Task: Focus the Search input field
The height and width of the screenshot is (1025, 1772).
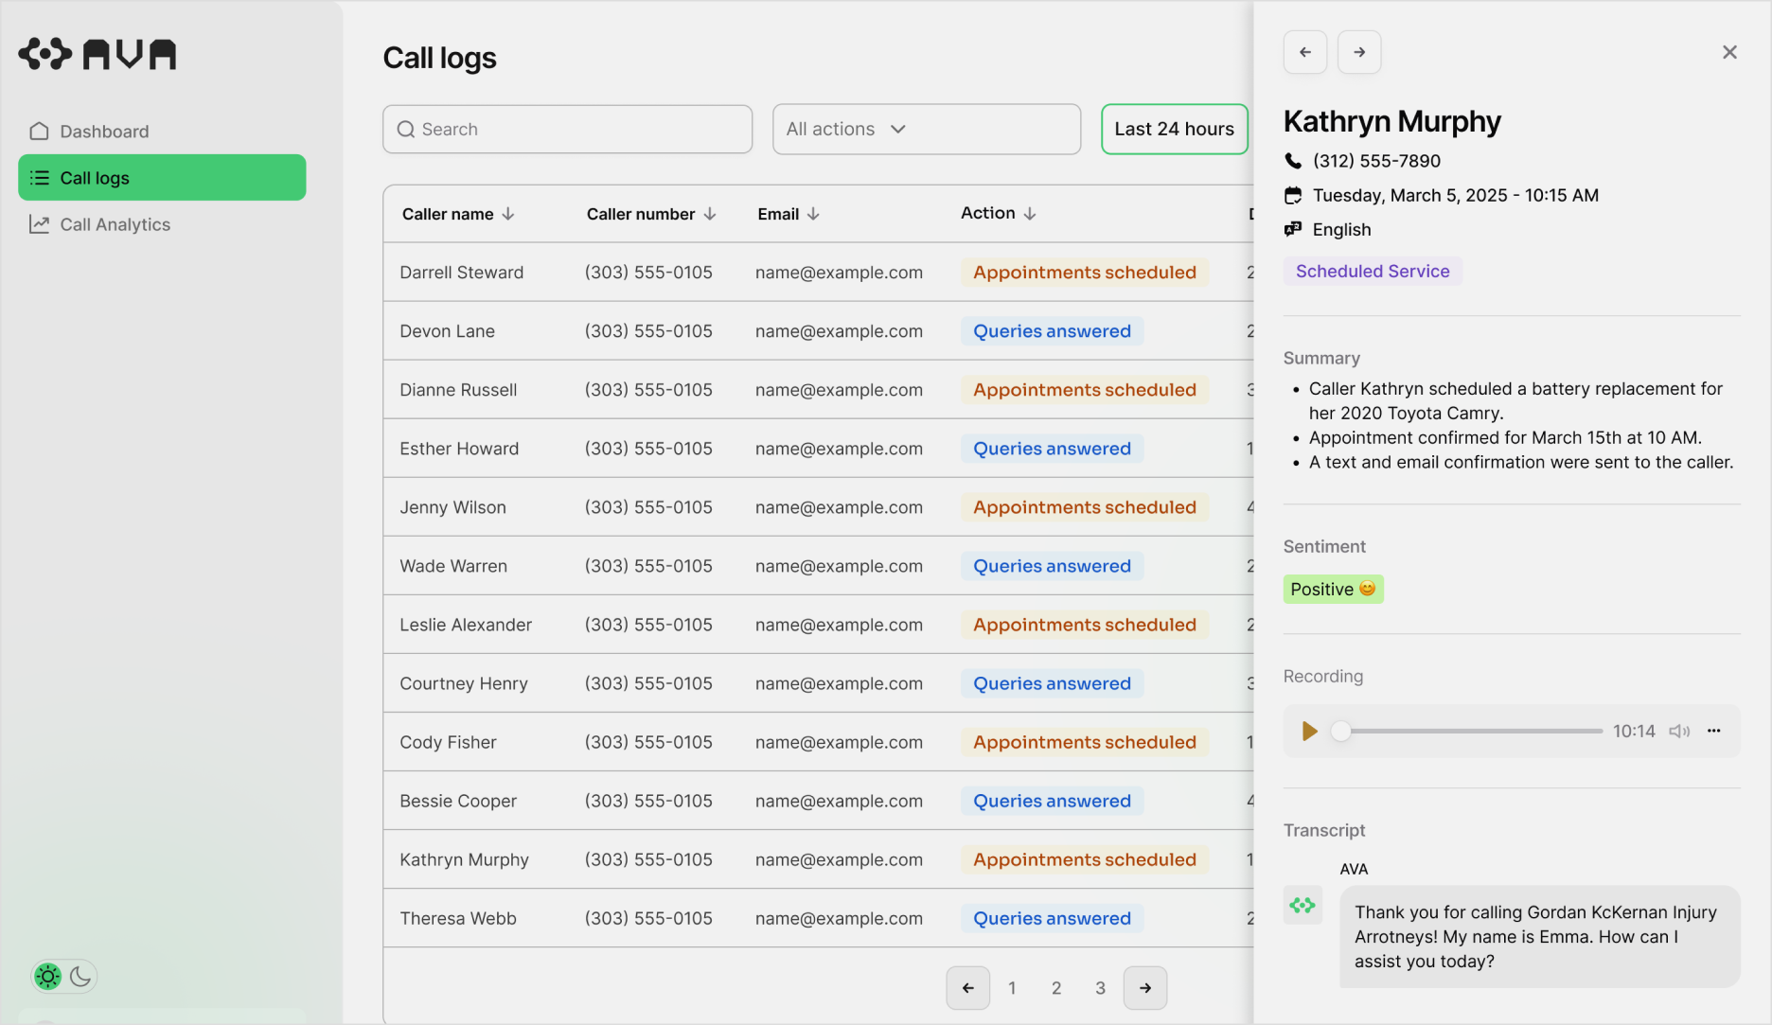Action: 567,129
